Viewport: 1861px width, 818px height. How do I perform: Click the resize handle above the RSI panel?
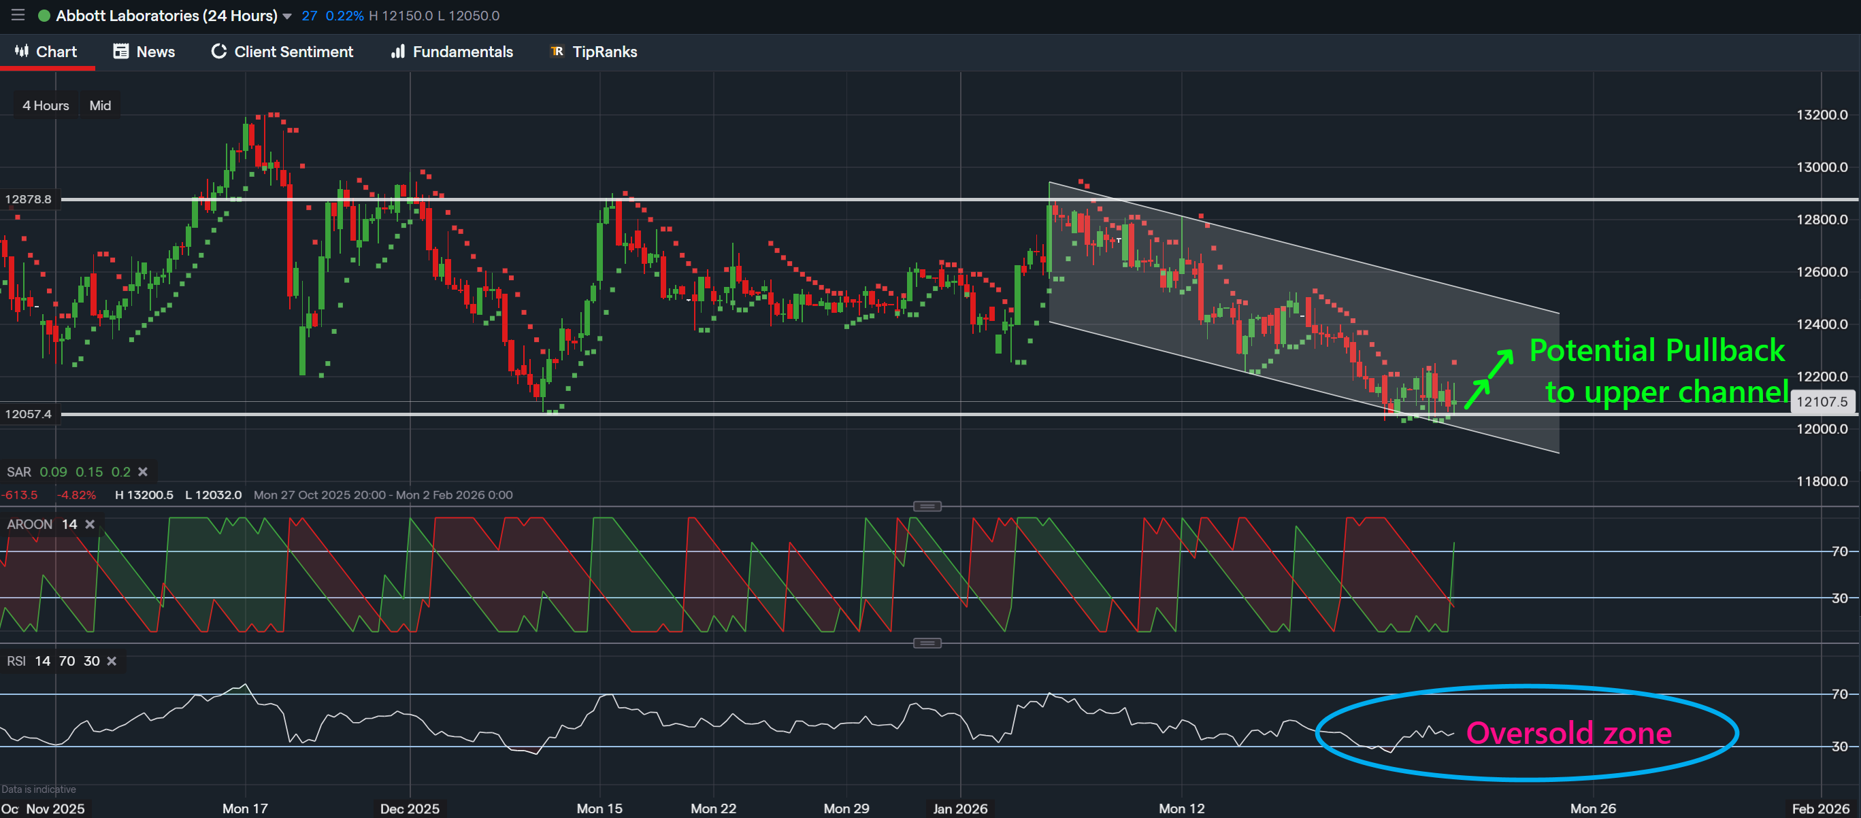pyautogui.click(x=927, y=643)
